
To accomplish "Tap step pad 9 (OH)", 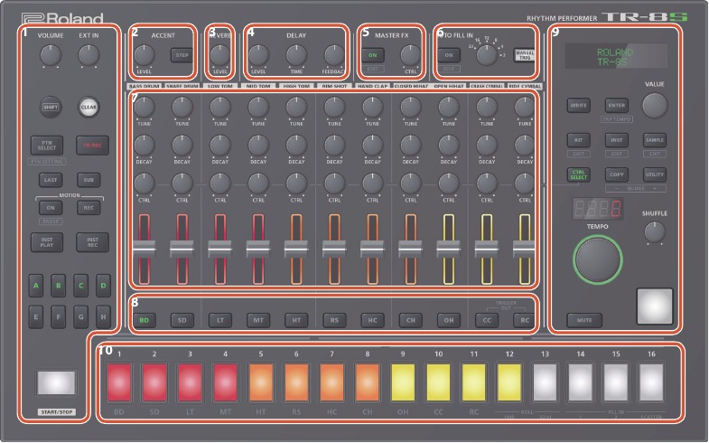I will click(x=403, y=382).
